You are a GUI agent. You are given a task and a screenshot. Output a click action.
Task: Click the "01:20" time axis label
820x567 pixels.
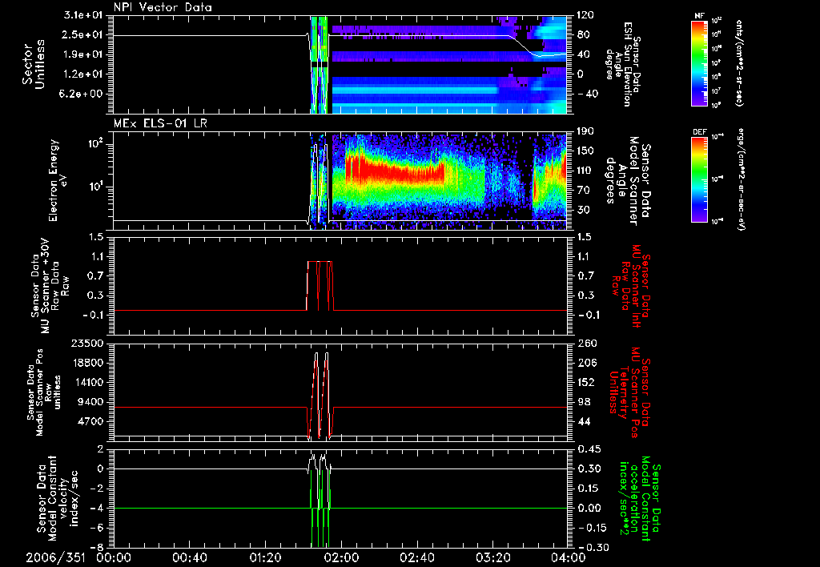(265, 557)
